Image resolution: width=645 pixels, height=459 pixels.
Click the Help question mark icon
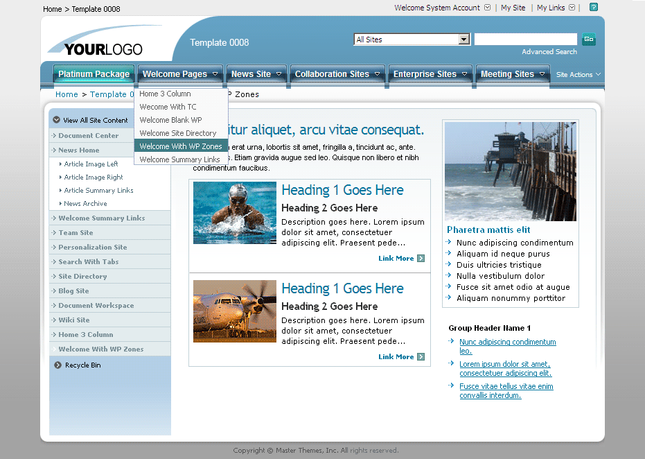(592, 7)
